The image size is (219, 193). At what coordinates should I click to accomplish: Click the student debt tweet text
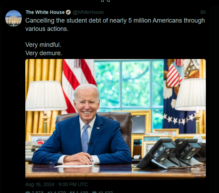[115, 25]
